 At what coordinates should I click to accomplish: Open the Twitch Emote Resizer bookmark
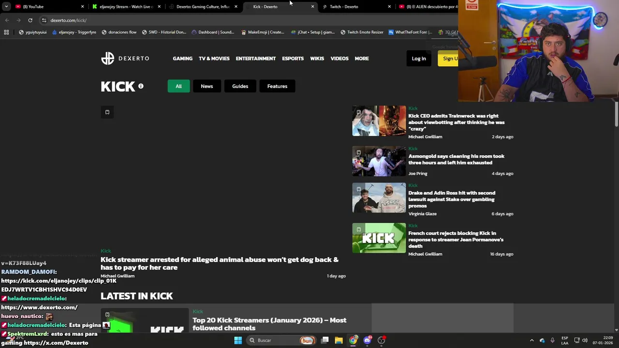pos(362,32)
